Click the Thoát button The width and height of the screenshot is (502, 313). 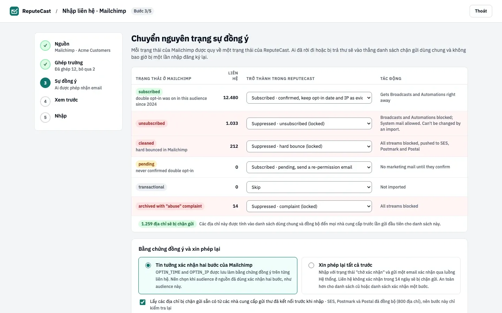click(481, 11)
